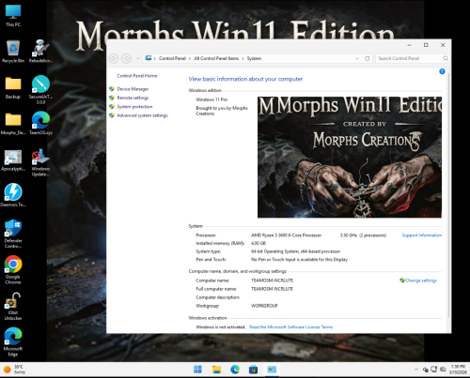This screenshot has width=470, height=378.
Task: Select 'Control Panel' in the breadcrumb path
Action: click(x=172, y=58)
